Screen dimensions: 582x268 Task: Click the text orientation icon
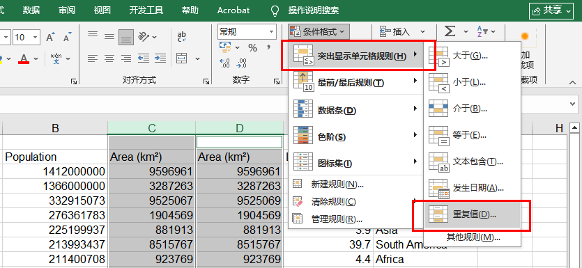144,37
